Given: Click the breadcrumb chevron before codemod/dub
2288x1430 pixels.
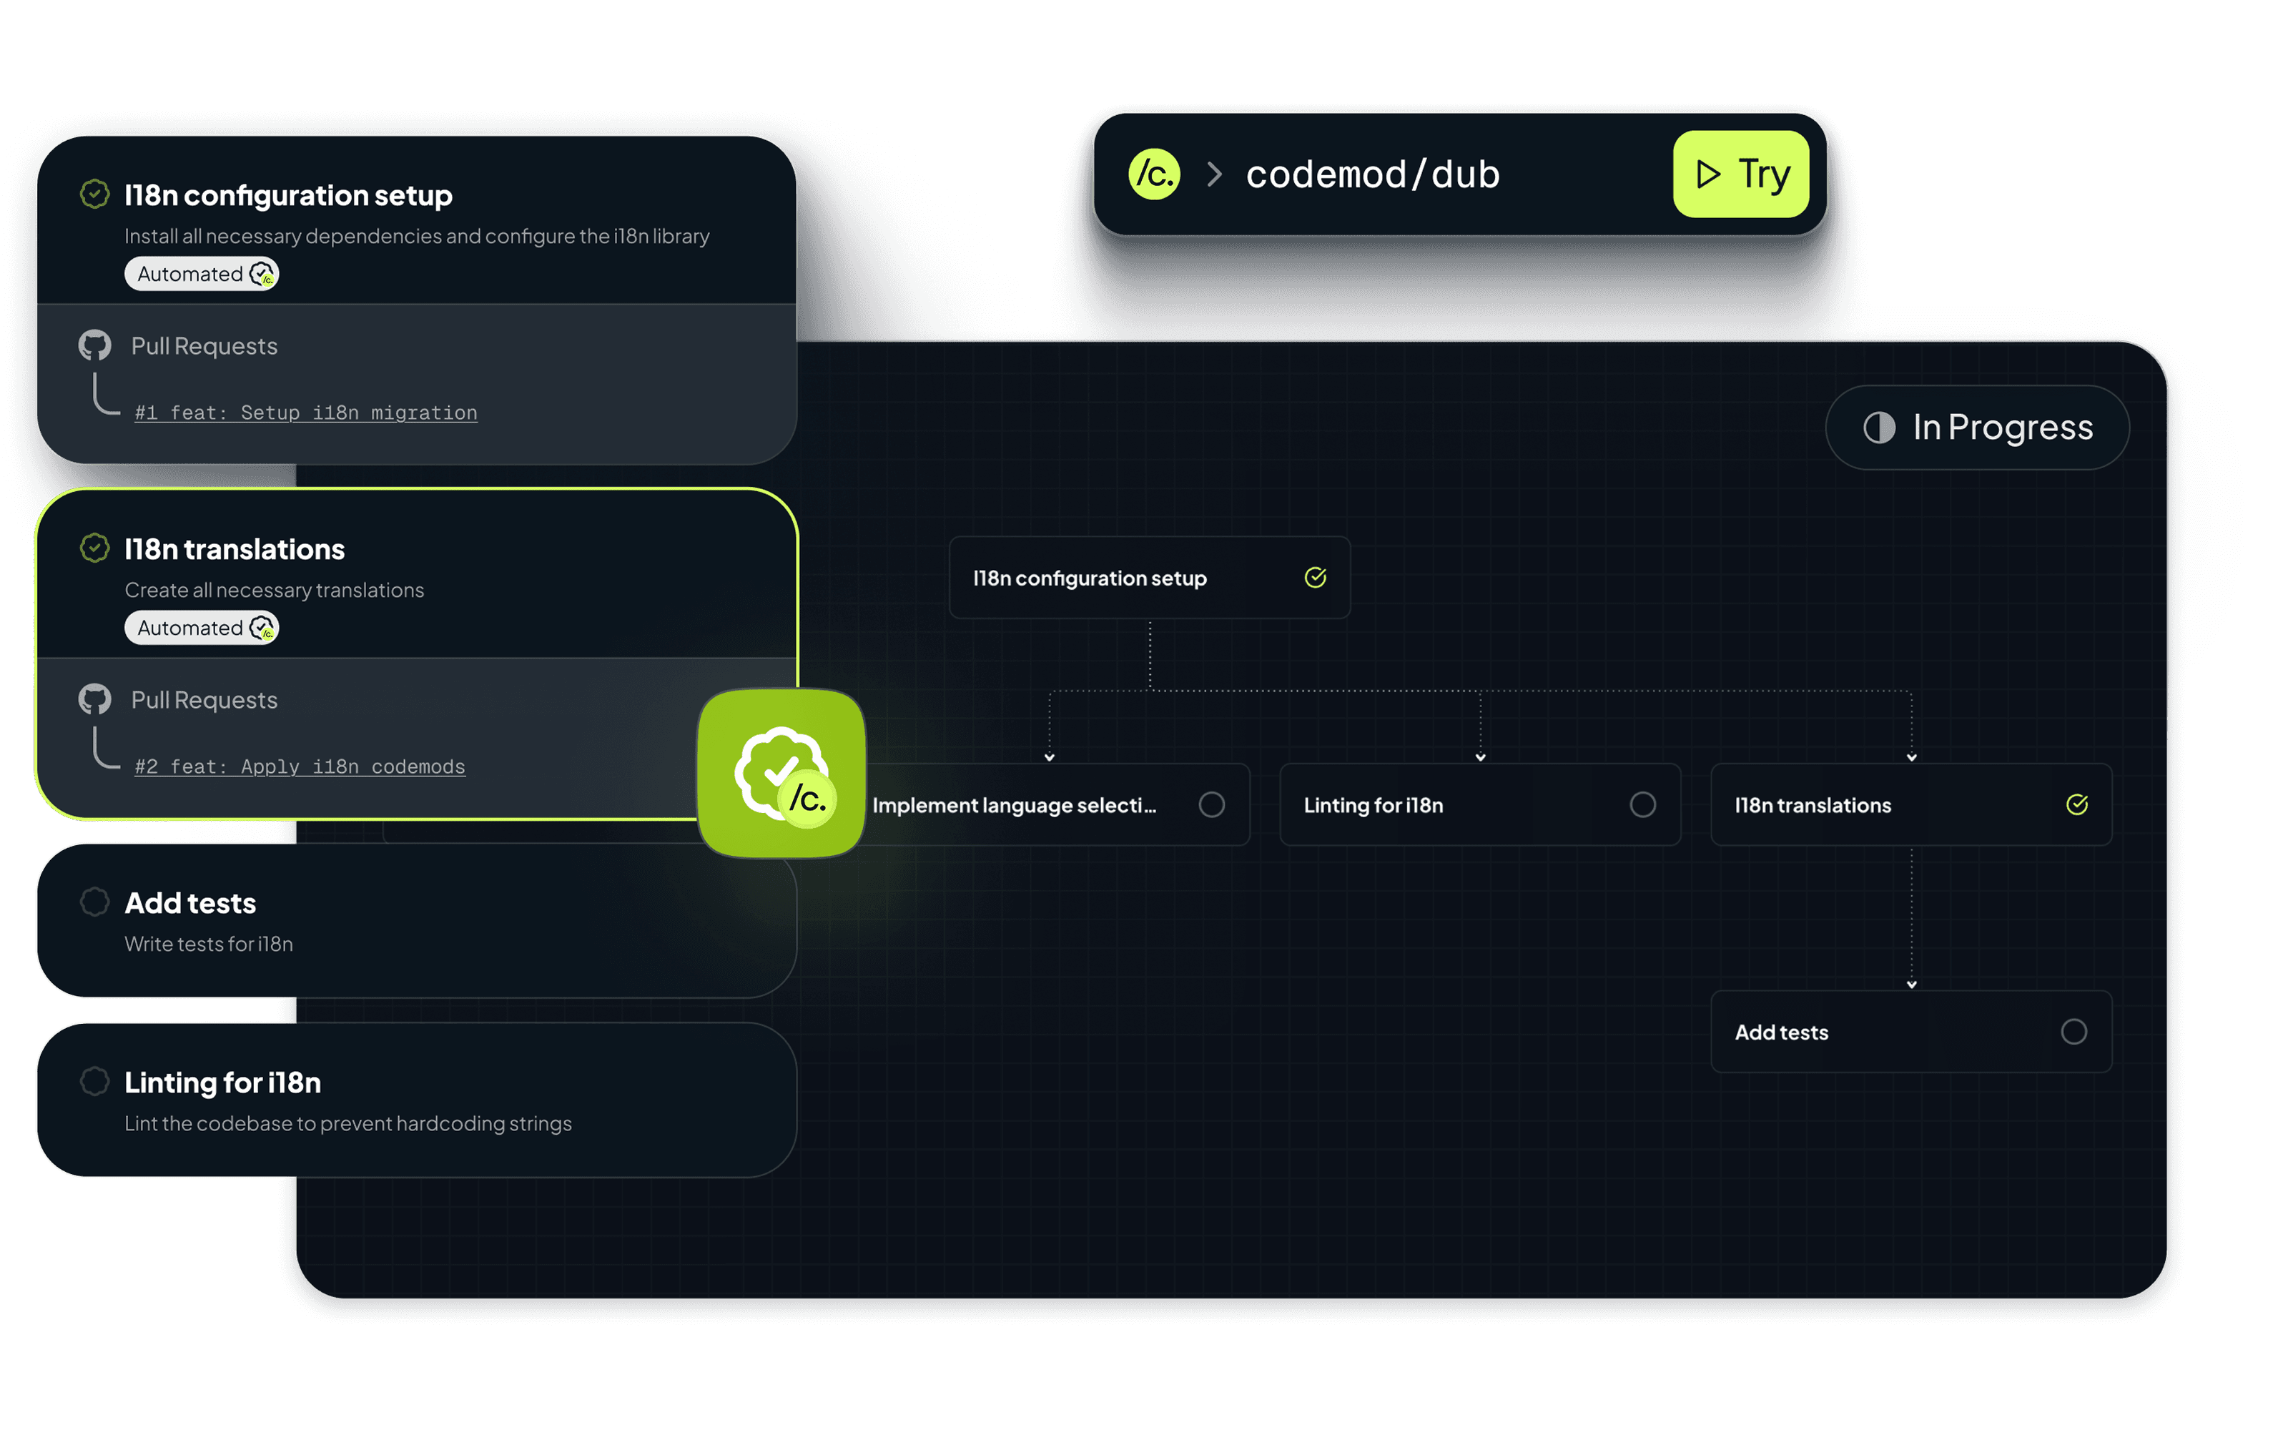Looking at the screenshot, I should [1215, 174].
